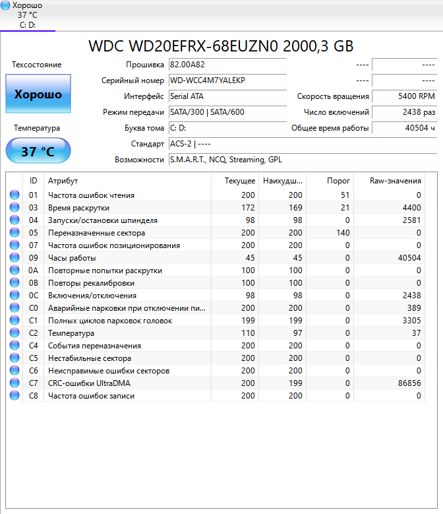
Task: Click the power-on count field 2438 раз
Action: (x=405, y=112)
